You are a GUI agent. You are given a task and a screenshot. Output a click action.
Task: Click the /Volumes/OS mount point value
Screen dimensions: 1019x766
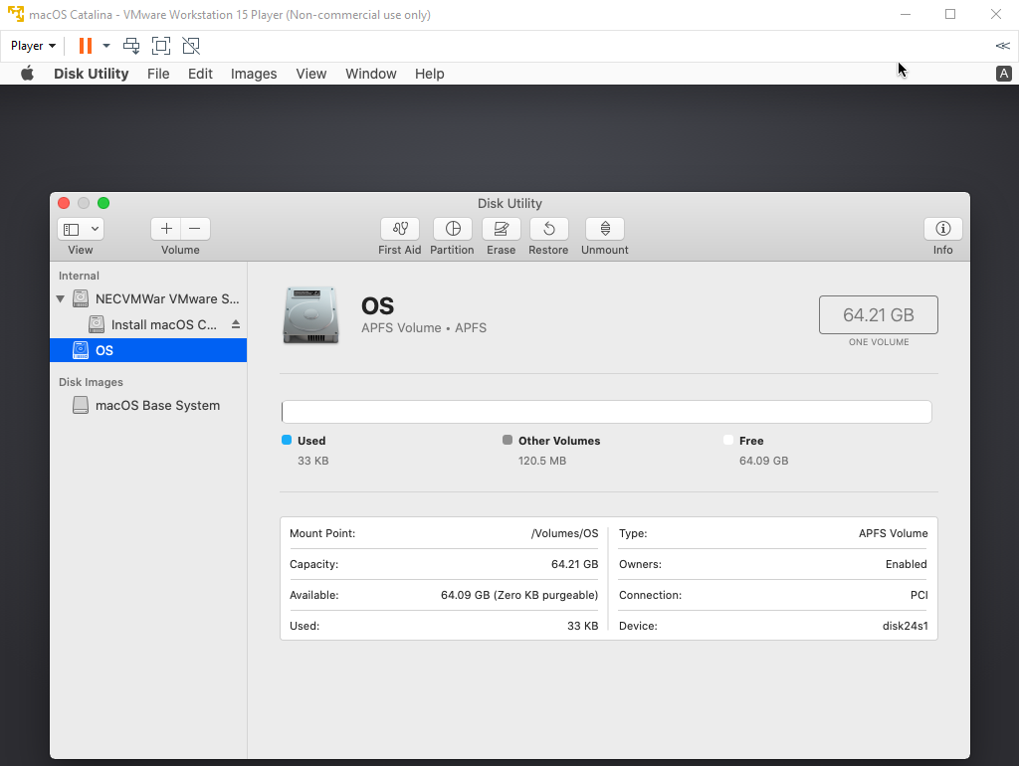pos(564,533)
